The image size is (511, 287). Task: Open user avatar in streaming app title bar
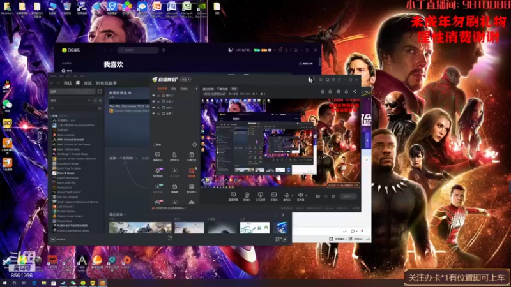tap(311, 80)
